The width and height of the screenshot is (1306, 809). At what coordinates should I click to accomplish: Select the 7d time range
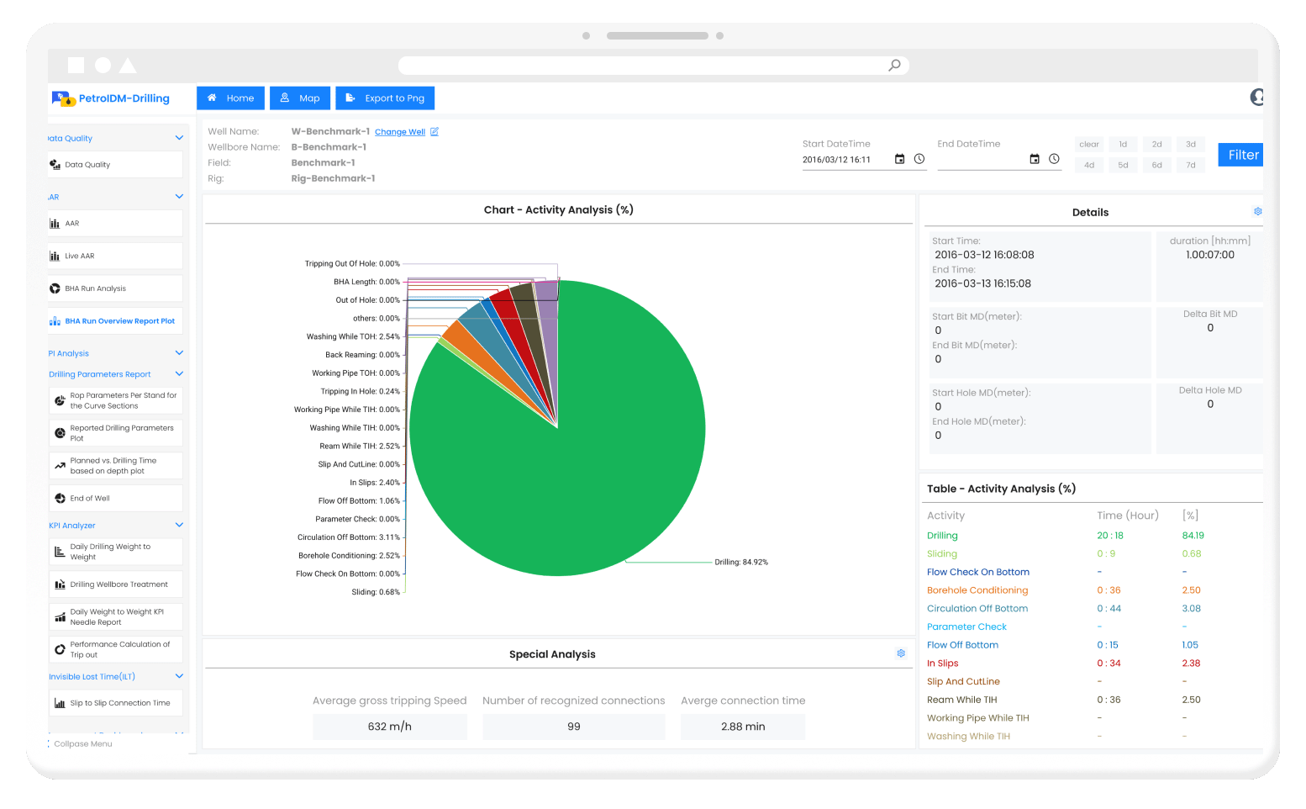pyautogui.click(x=1191, y=166)
